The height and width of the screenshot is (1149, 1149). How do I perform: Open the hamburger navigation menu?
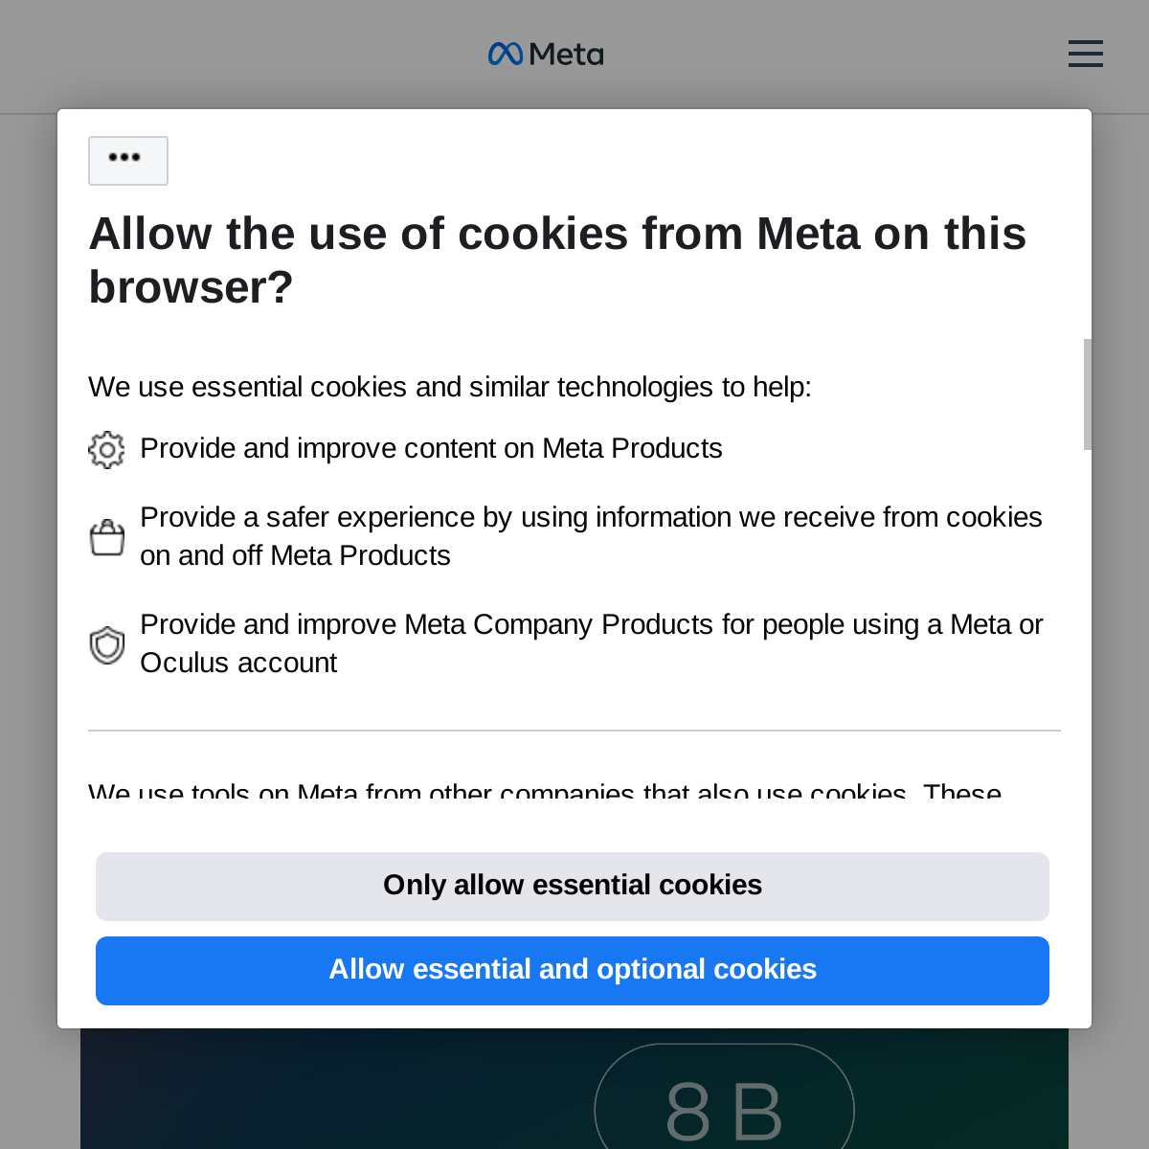1085,54
